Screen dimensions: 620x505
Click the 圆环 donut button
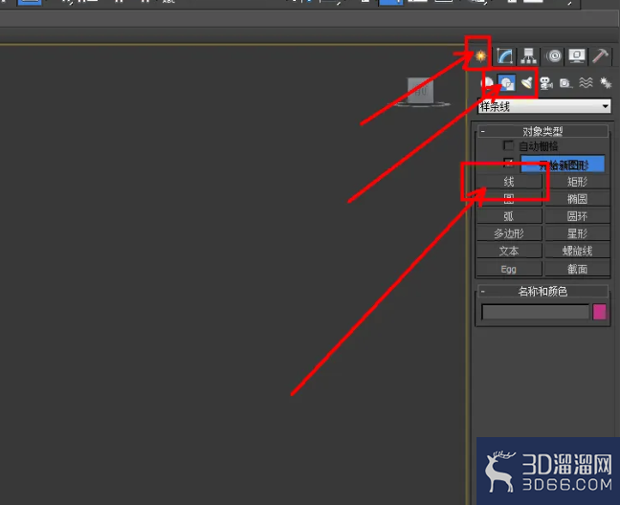[x=577, y=216]
